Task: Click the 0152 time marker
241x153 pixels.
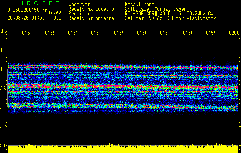Action: point(49,33)
